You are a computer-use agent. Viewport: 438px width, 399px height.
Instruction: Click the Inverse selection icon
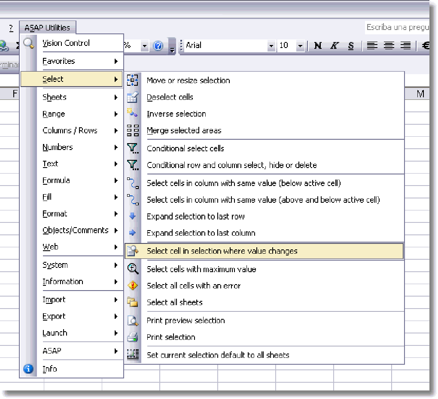(133, 114)
